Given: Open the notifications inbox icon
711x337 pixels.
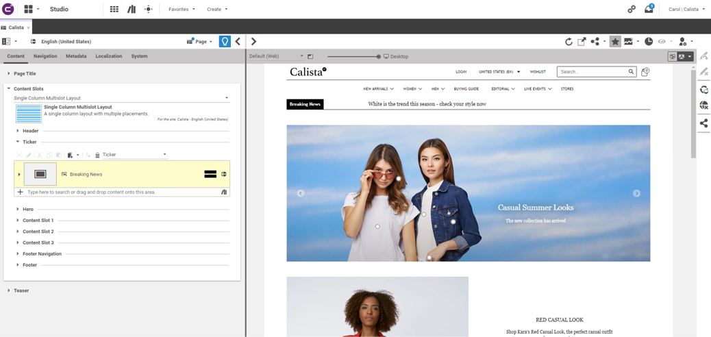Looking at the screenshot, I should tap(649, 9).
